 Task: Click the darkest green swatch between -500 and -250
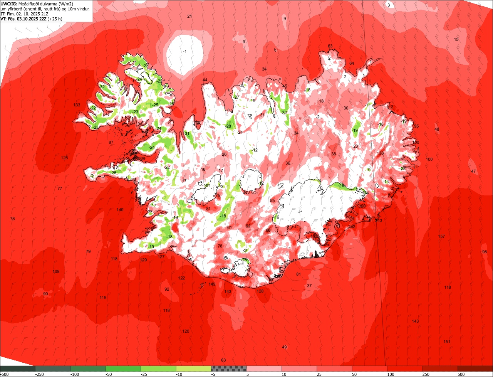[18, 369]
